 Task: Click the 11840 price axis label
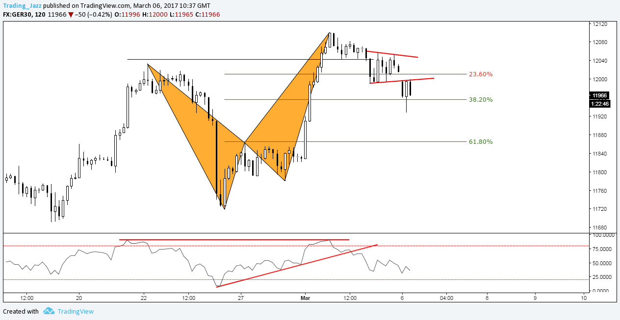(600, 154)
